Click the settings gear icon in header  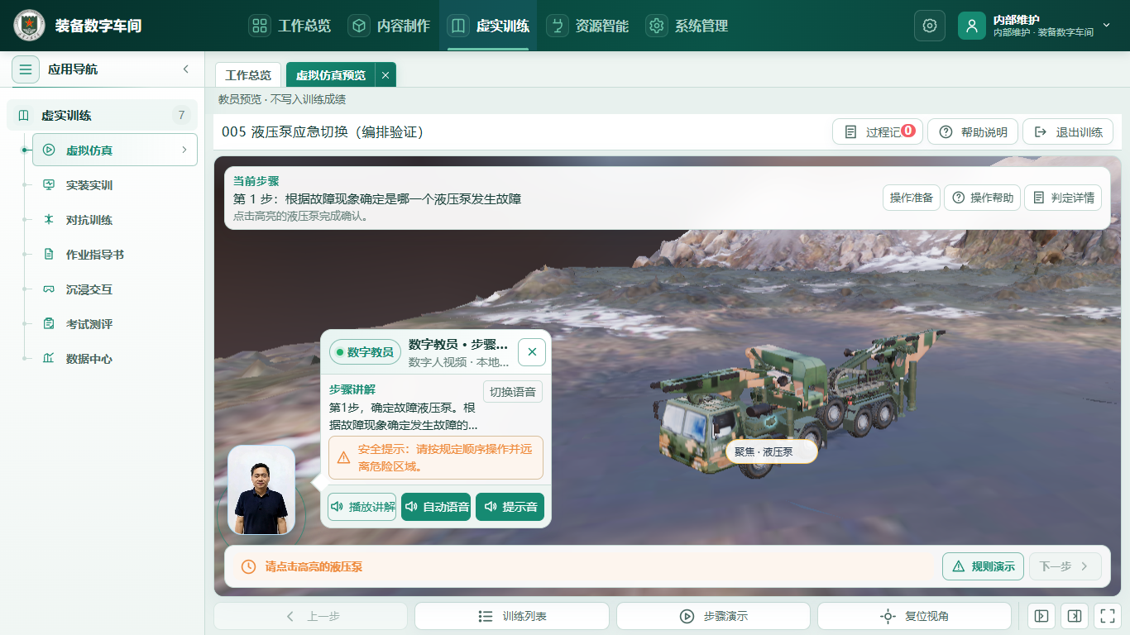(929, 26)
